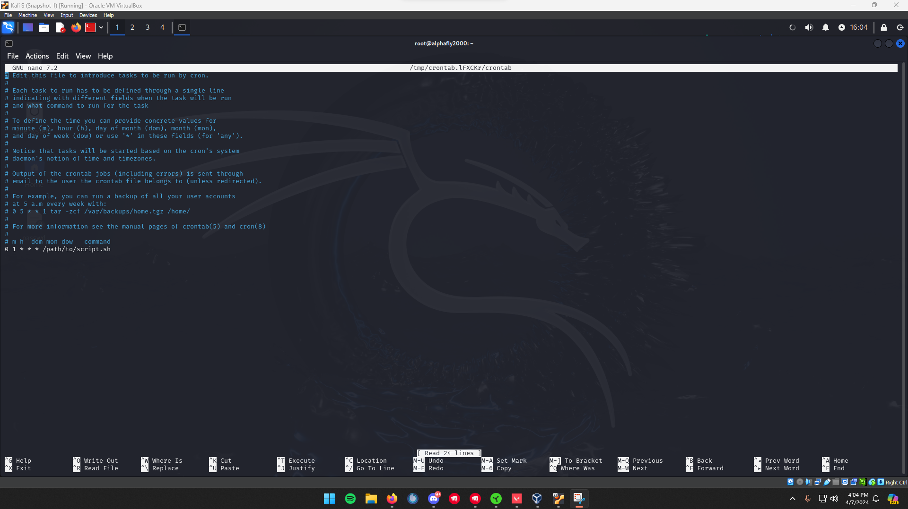Click the terminal window's vertical scrollbar
This screenshot has height=509, width=908.
(x=903, y=268)
